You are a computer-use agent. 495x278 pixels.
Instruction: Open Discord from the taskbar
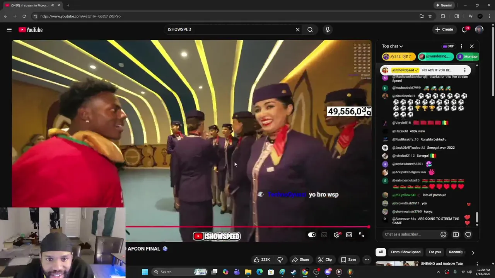coord(328,272)
